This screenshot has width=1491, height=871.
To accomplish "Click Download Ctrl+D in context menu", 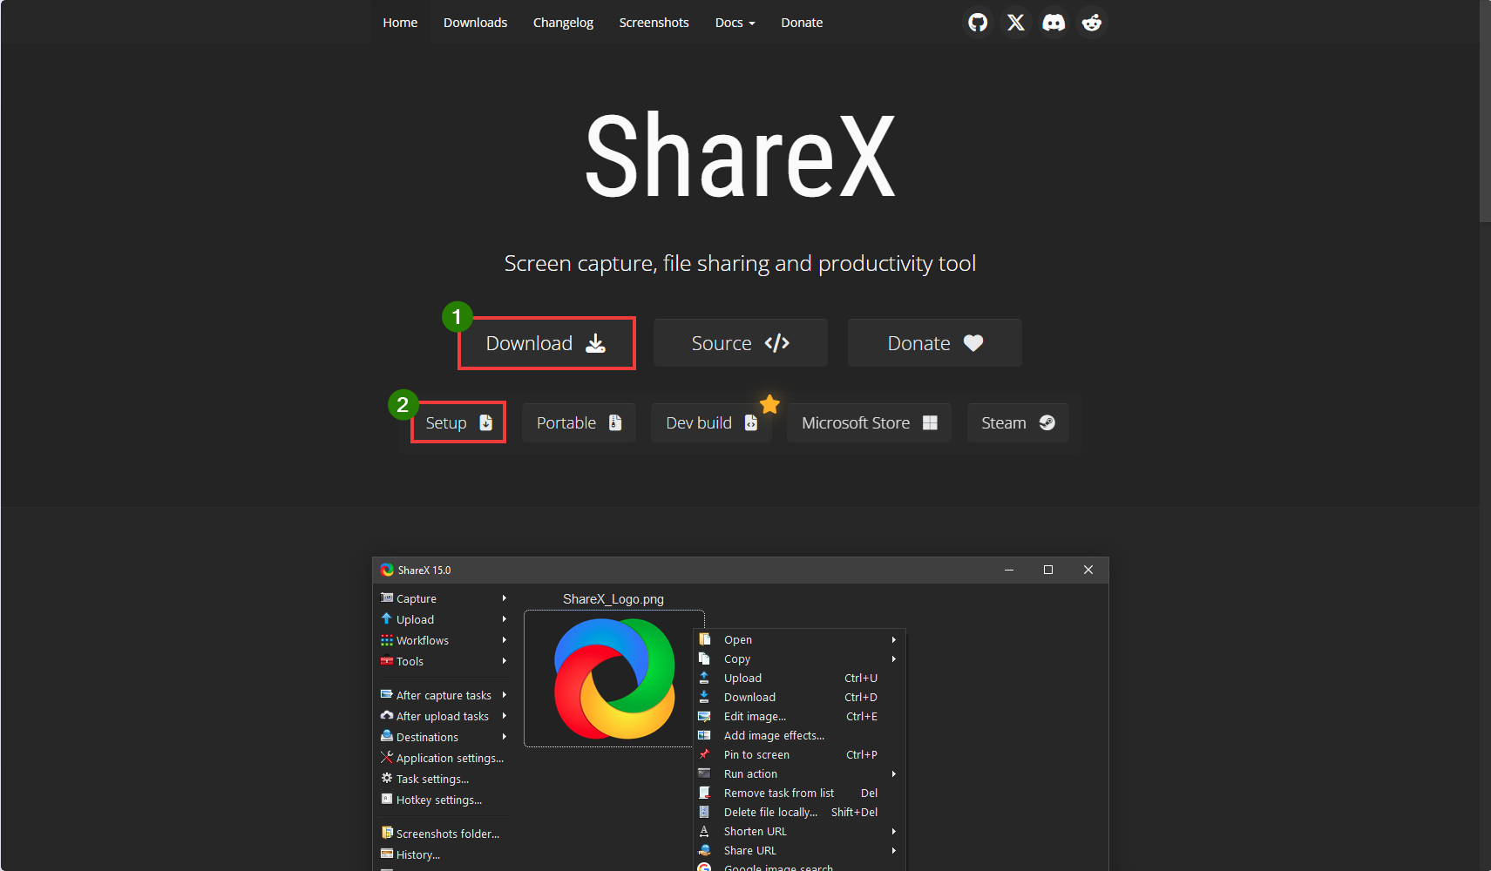I will coord(799,697).
